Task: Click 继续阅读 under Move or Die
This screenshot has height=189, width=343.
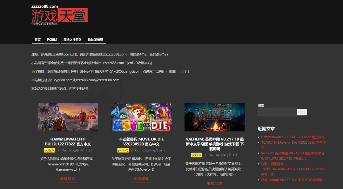Action: tap(141, 179)
